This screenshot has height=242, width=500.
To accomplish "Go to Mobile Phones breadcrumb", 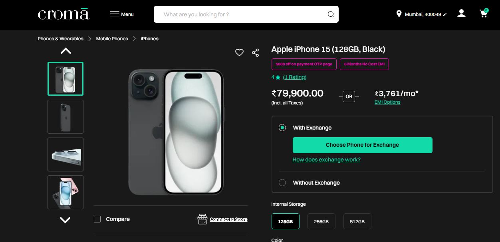I will tap(112, 39).
